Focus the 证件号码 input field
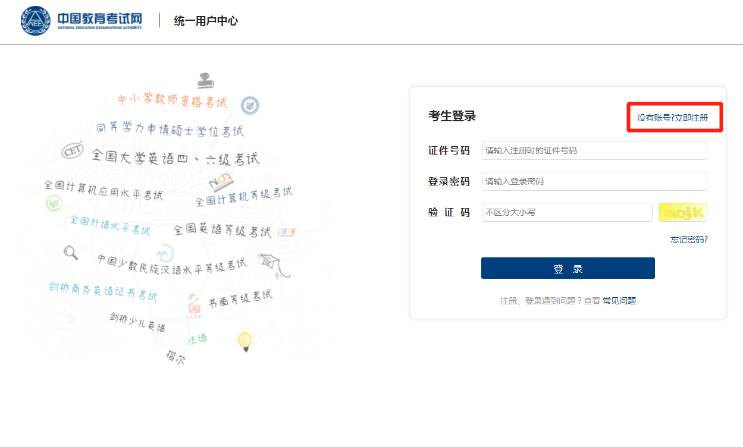This screenshot has width=743, height=447. point(594,150)
